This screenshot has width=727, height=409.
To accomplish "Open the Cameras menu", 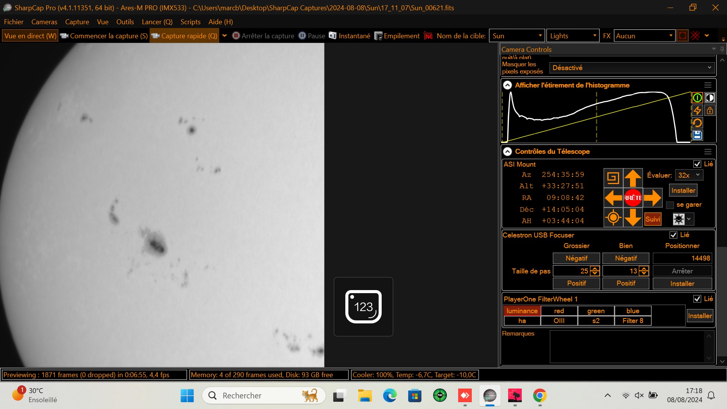I will [44, 22].
